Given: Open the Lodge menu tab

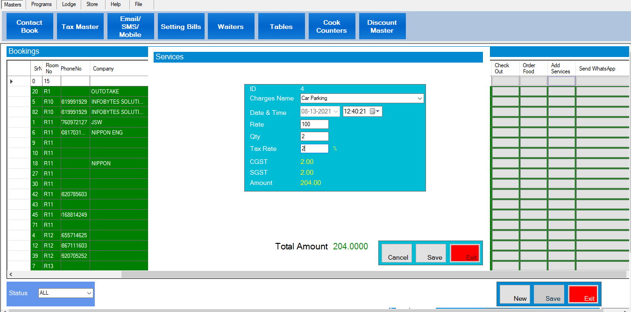Looking at the screenshot, I should tap(69, 4).
